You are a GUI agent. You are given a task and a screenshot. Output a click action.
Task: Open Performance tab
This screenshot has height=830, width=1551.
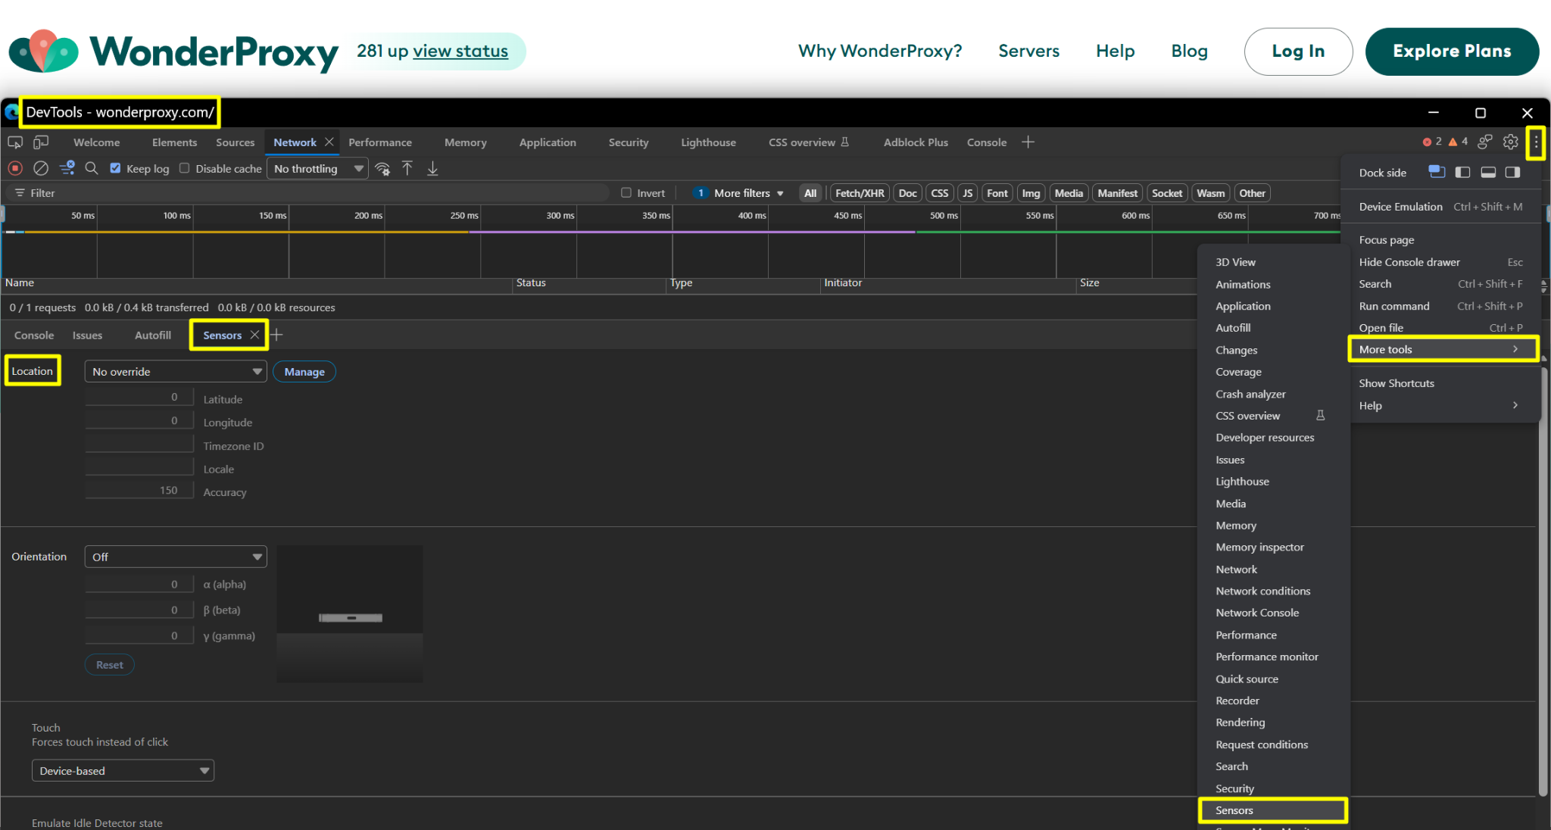pyautogui.click(x=380, y=142)
